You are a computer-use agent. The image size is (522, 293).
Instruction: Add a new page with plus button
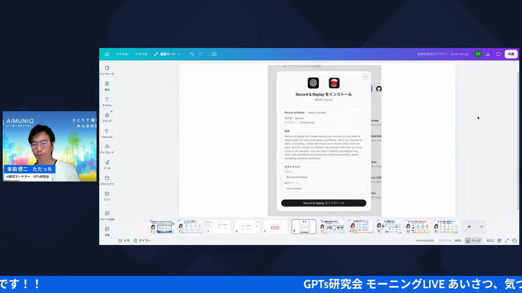(x=469, y=227)
